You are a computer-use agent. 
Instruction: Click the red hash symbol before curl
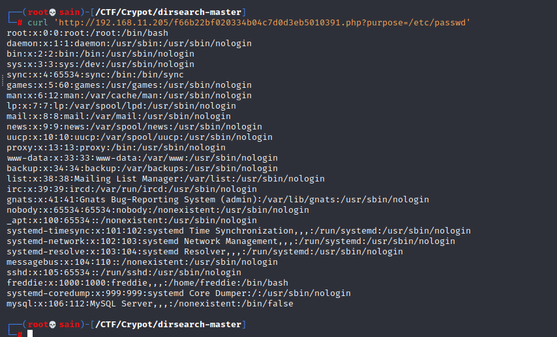(x=21, y=23)
